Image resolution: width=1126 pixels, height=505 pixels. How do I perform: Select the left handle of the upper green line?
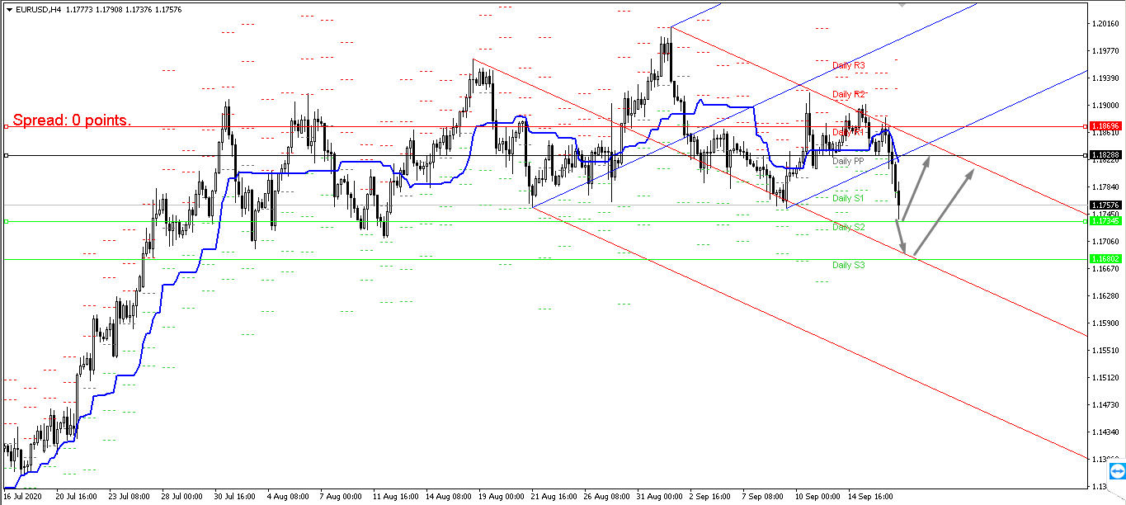click(7, 221)
